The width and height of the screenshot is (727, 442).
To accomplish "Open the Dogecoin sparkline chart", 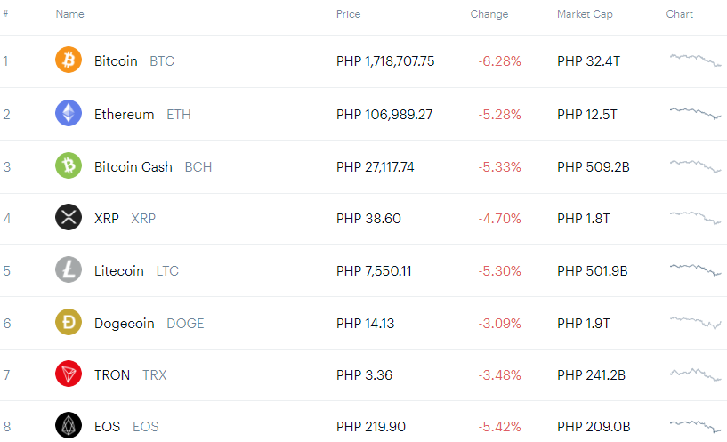I will [696, 322].
